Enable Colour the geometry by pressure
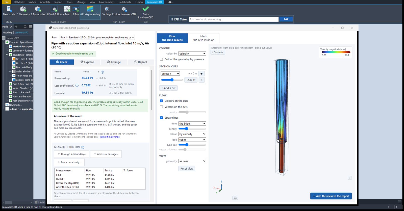 click(161, 60)
